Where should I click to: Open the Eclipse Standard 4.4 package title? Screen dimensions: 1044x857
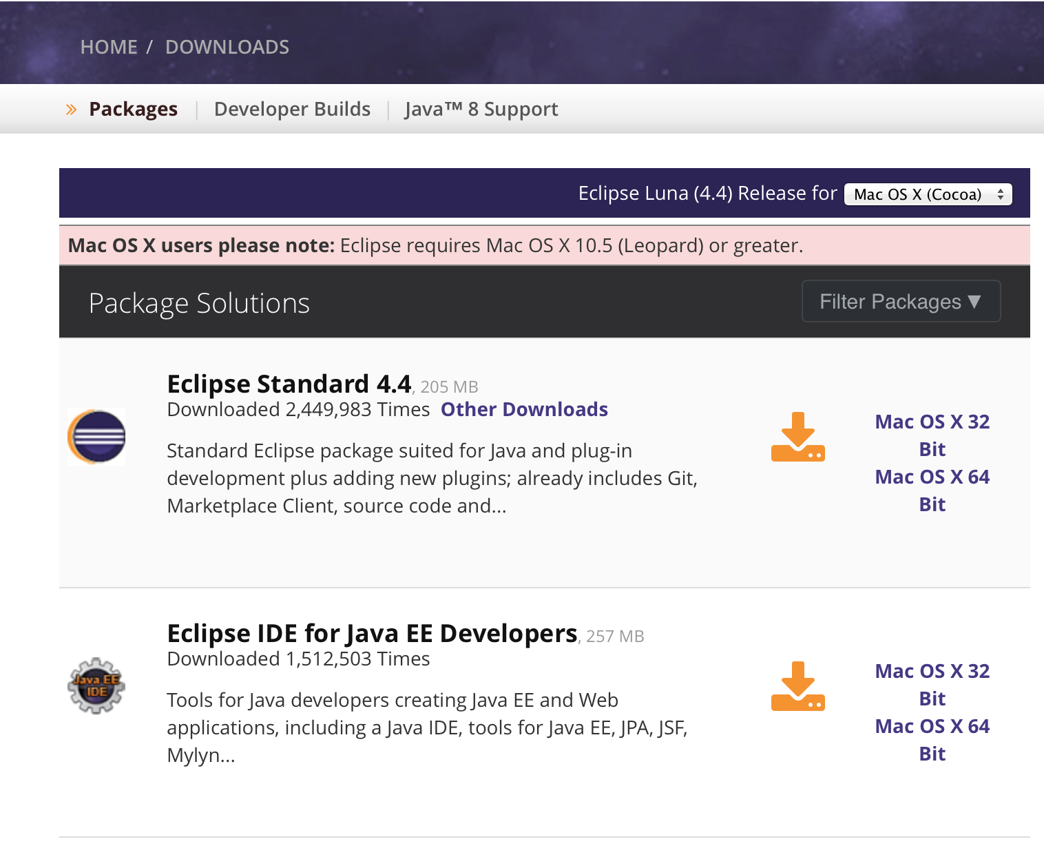click(x=289, y=384)
